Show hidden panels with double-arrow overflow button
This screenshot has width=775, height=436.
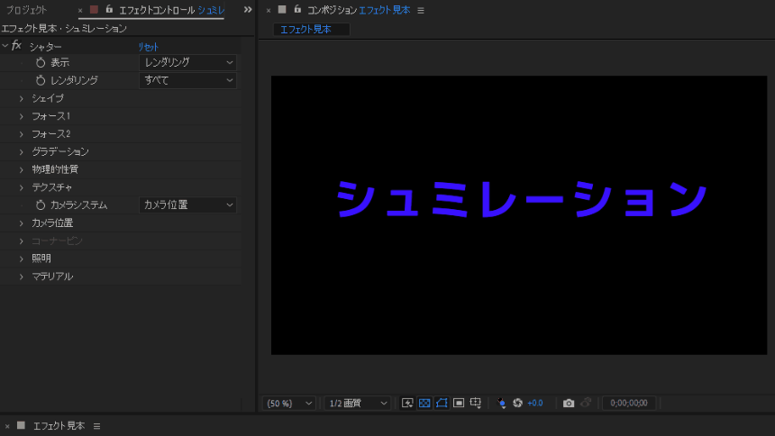tap(248, 9)
